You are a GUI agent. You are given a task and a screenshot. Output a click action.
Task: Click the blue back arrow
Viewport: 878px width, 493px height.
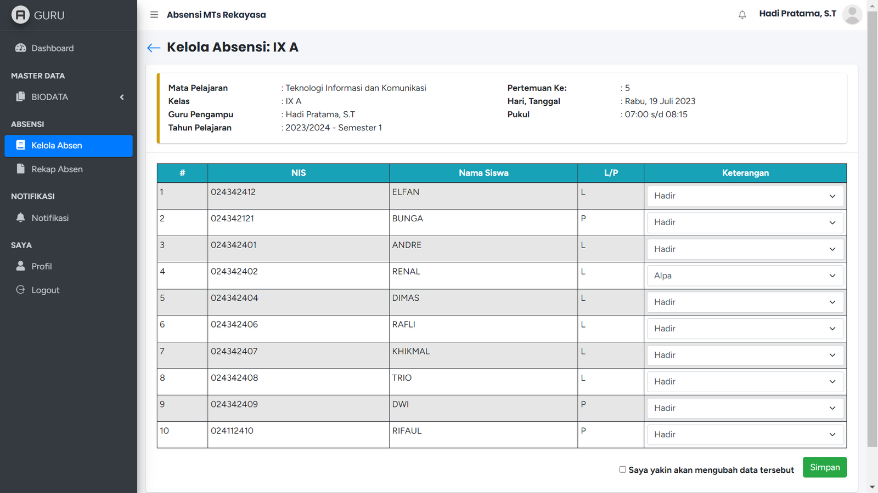154,48
